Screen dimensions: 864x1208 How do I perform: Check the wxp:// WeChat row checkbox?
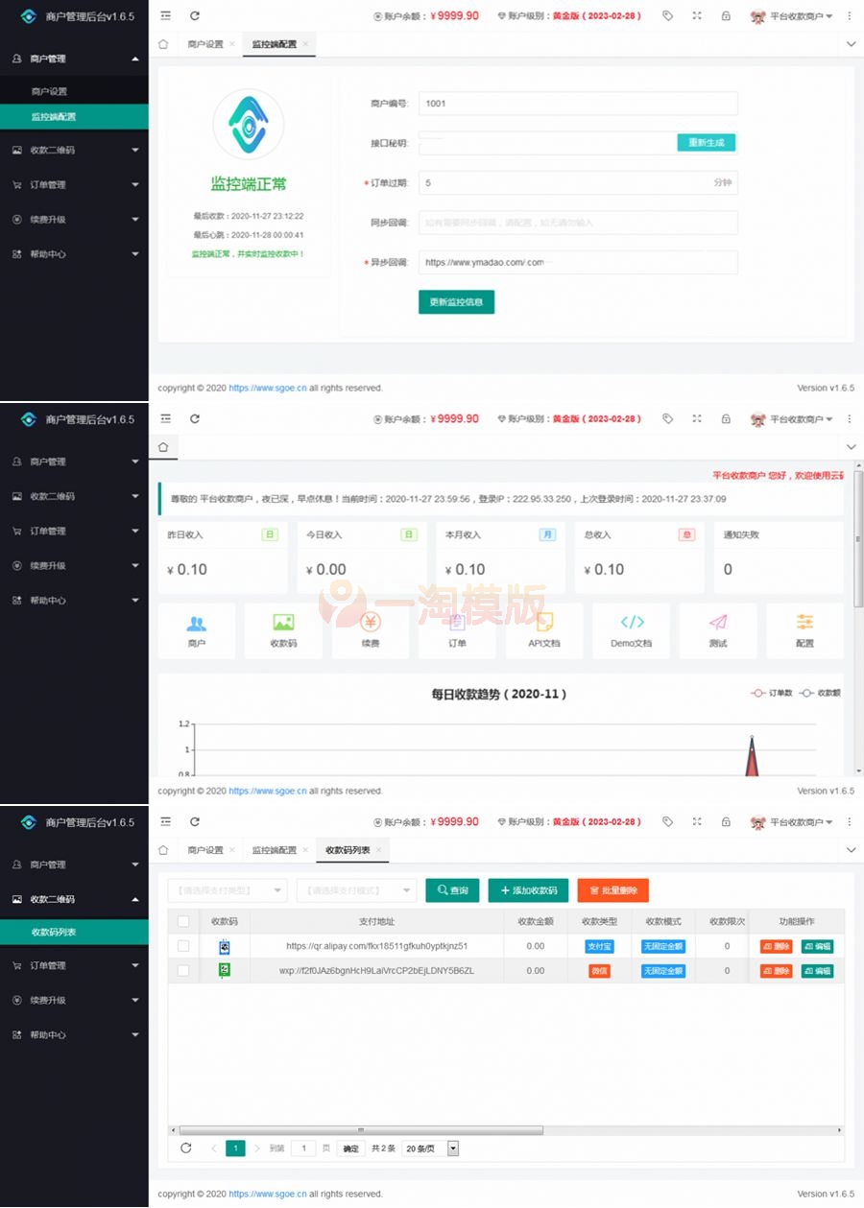coord(183,971)
